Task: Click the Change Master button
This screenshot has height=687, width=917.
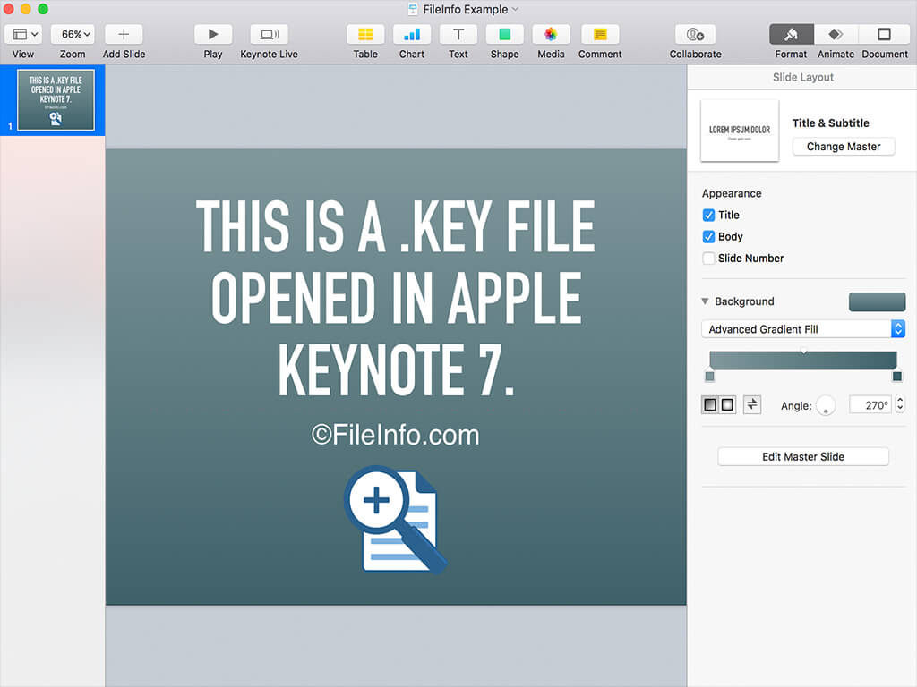Action: (844, 147)
